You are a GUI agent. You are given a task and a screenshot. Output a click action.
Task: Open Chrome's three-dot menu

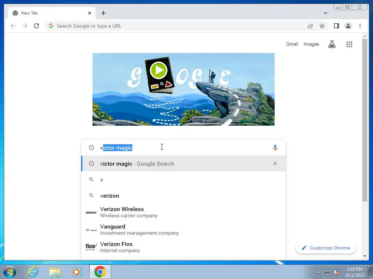click(360, 26)
